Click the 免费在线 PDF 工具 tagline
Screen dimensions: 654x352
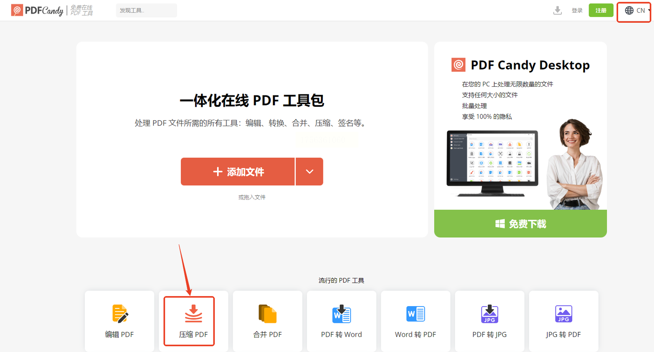pyautogui.click(x=82, y=10)
